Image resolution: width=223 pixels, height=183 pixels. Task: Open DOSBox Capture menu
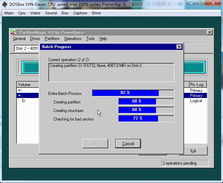coord(80,13)
